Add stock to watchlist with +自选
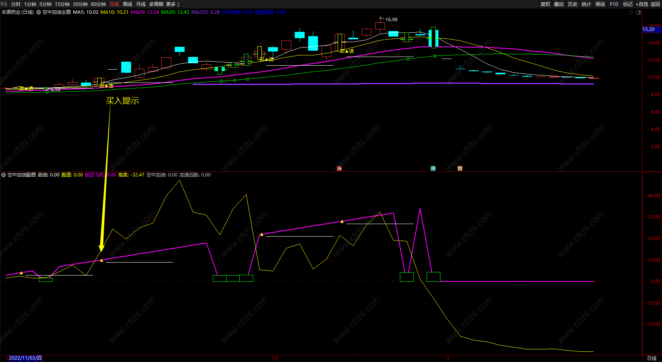This screenshot has height=362, width=662. [x=642, y=4]
